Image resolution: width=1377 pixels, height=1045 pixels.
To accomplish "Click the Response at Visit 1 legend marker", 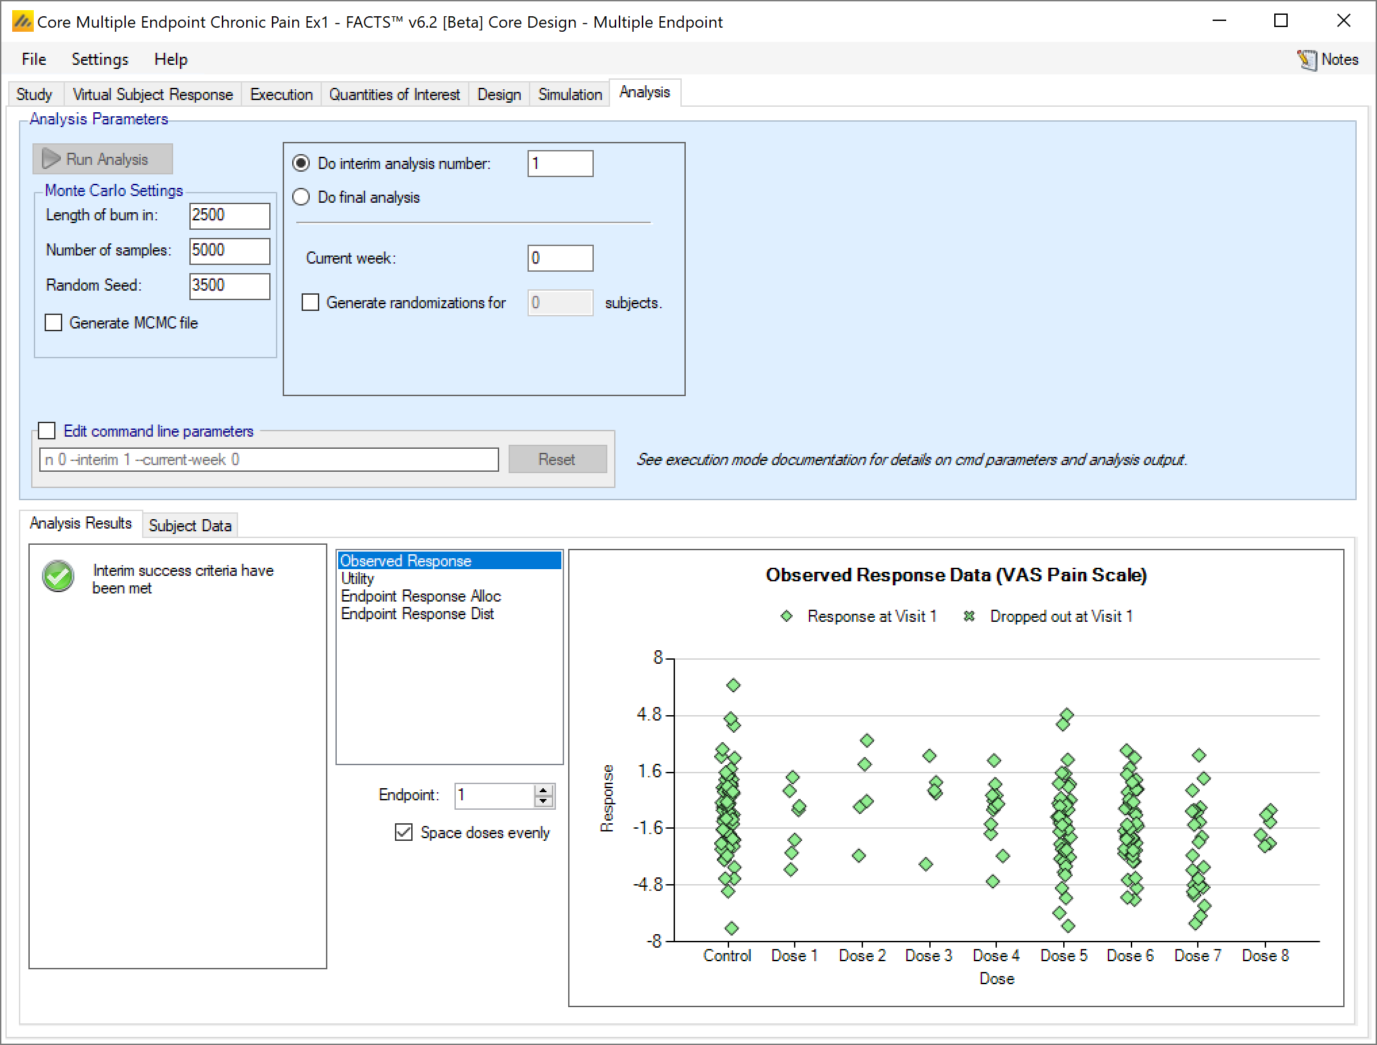I will point(787,616).
